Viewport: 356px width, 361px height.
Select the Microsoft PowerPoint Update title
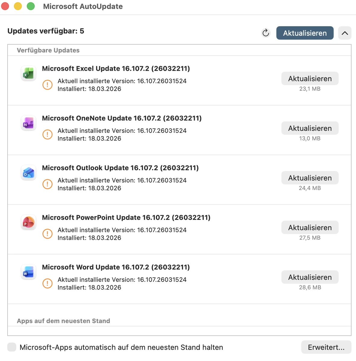coord(126,218)
